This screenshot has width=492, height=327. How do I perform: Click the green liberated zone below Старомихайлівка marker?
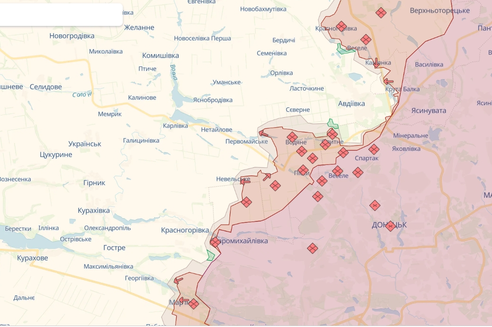click(211, 256)
